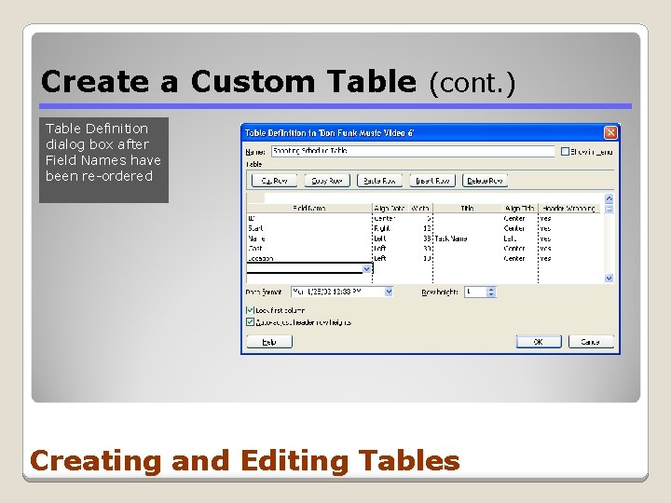Click the cell entry bar above the grid
The image size is (671, 503).
coord(434,198)
